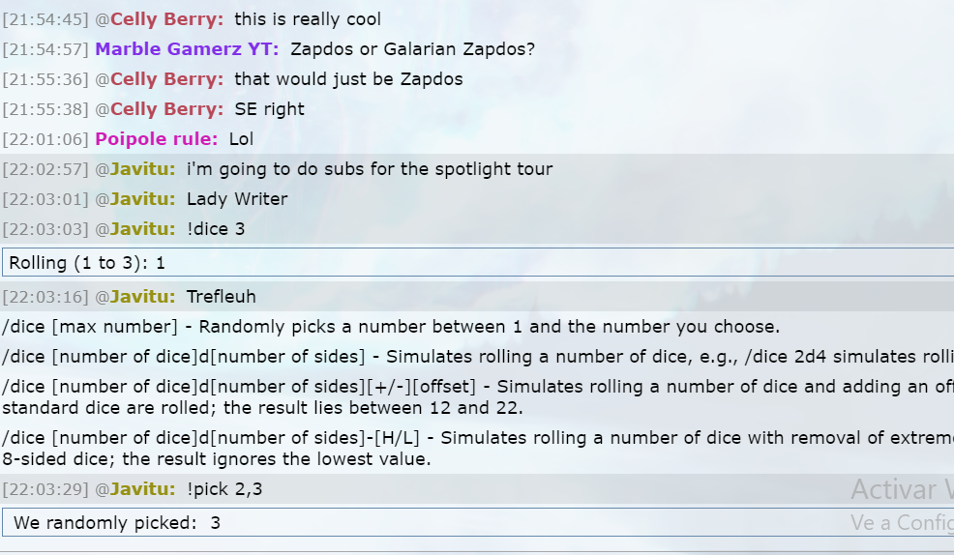Click Javitu name on spotlight tour message
Screen dimensions: 954x555
pos(142,168)
